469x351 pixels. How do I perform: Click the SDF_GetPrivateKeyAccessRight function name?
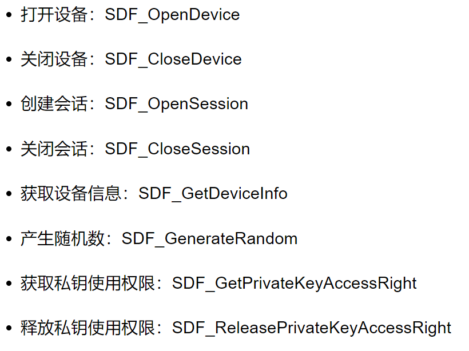294,283
